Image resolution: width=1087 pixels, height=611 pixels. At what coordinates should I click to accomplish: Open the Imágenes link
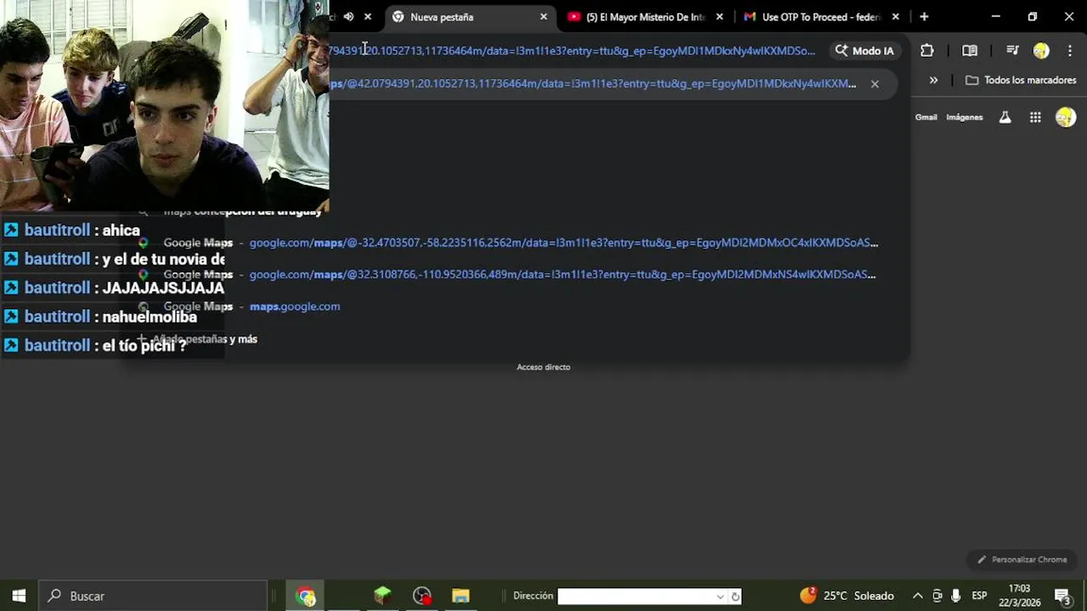tap(965, 117)
